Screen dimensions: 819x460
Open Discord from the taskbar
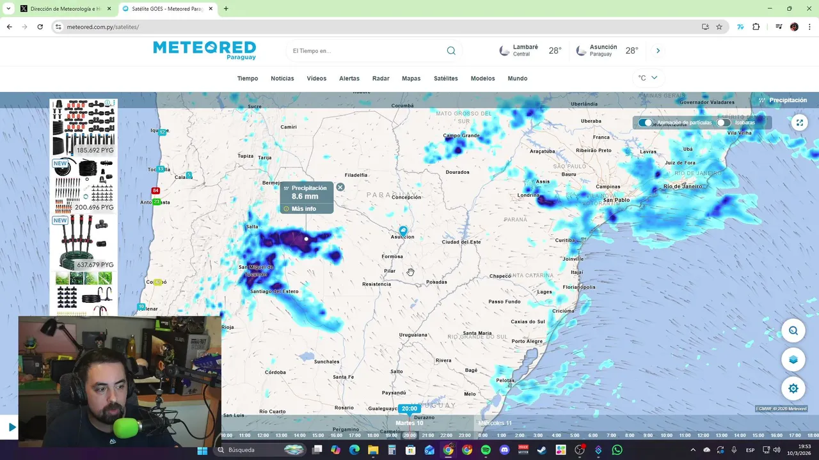point(504,450)
